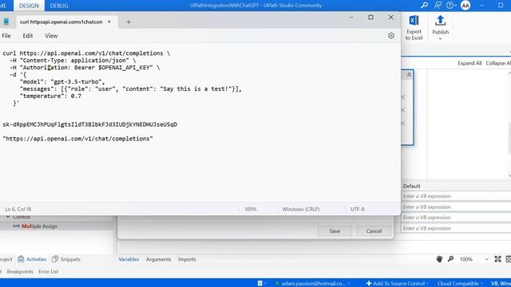Click the Default column header
Viewport: 511px width, 287px height.
tap(412, 186)
